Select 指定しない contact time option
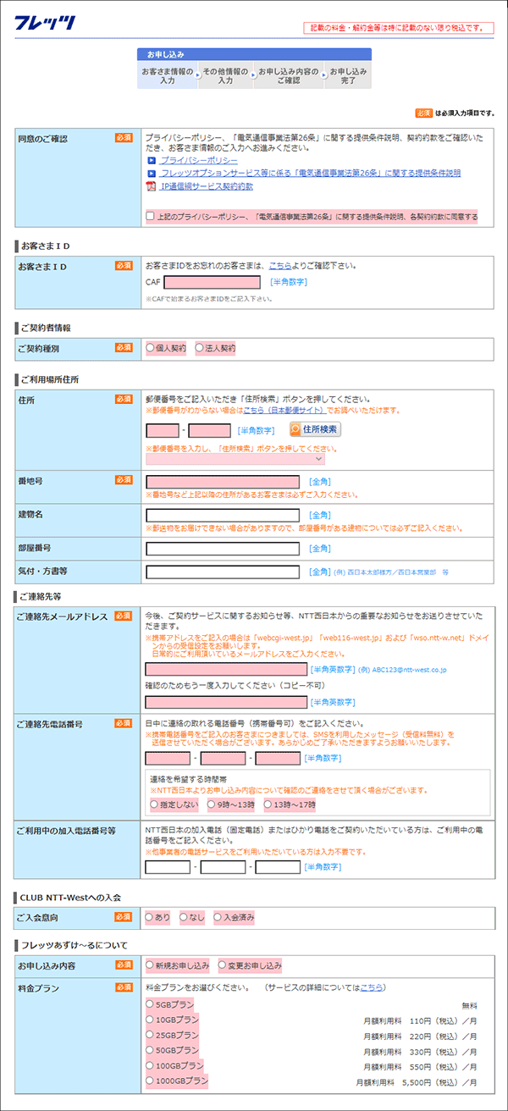The height and width of the screenshot is (1111, 508). coord(154,804)
